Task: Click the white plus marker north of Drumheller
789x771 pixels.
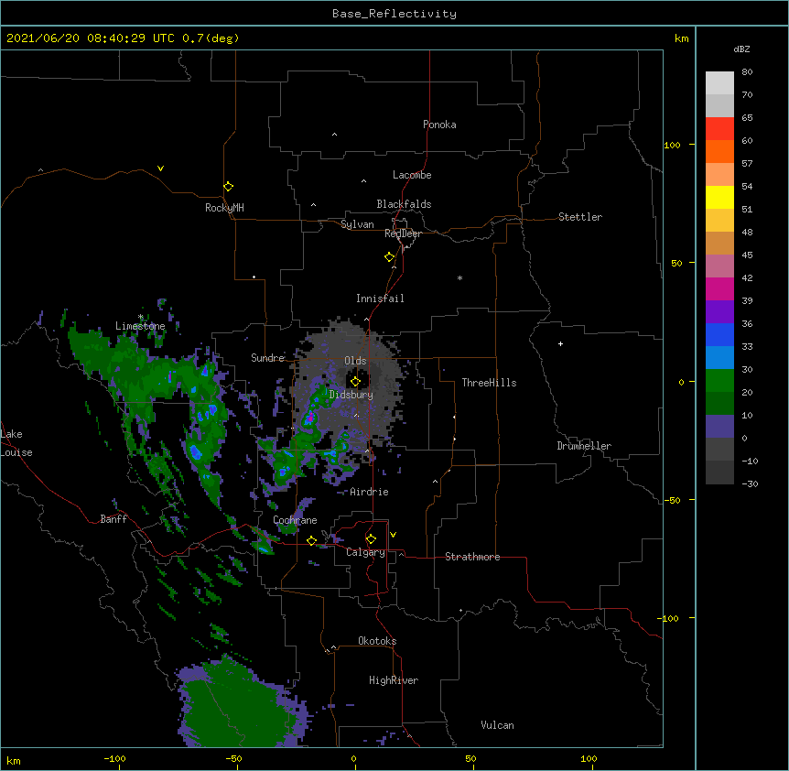Action: tap(560, 343)
